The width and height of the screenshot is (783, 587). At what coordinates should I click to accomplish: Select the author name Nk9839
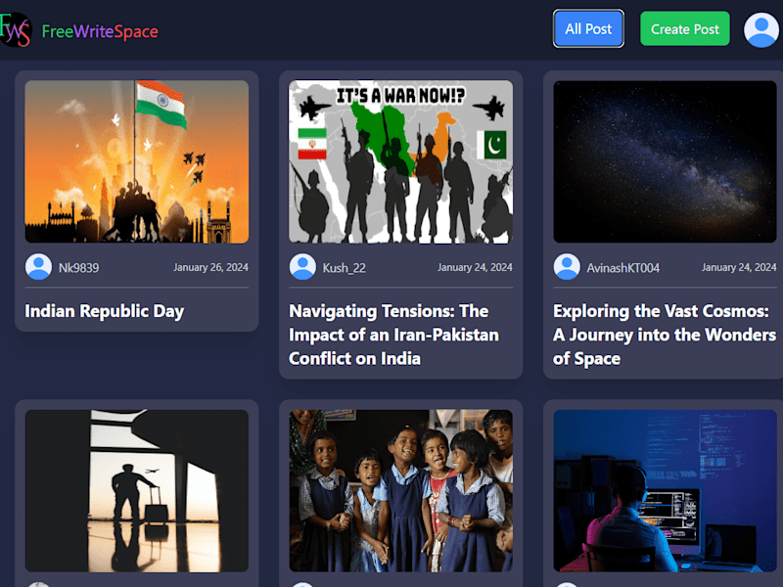79,268
